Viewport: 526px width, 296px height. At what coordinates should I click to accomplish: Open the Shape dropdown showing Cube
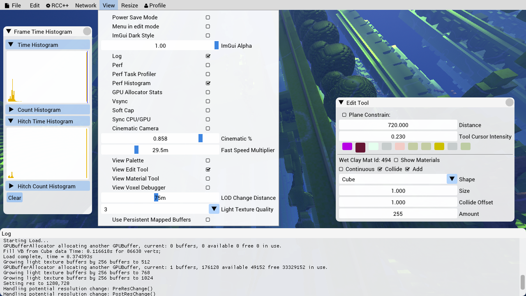[398, 179]
